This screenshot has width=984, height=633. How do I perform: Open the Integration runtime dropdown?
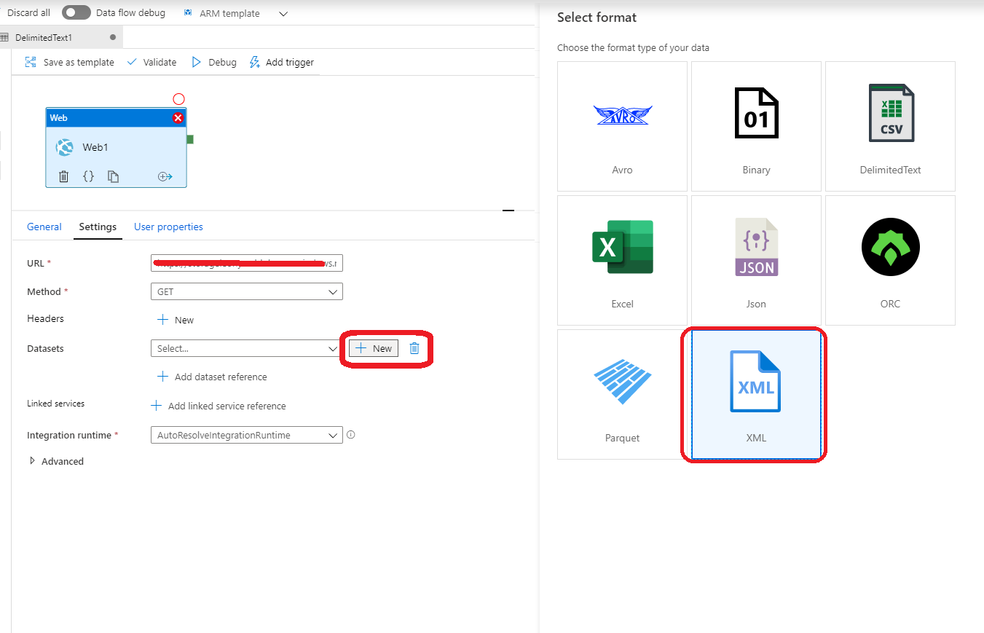point(246,435)
